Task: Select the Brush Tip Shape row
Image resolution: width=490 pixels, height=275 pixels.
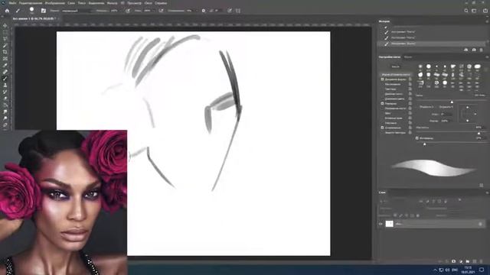Action: (396, 75)
